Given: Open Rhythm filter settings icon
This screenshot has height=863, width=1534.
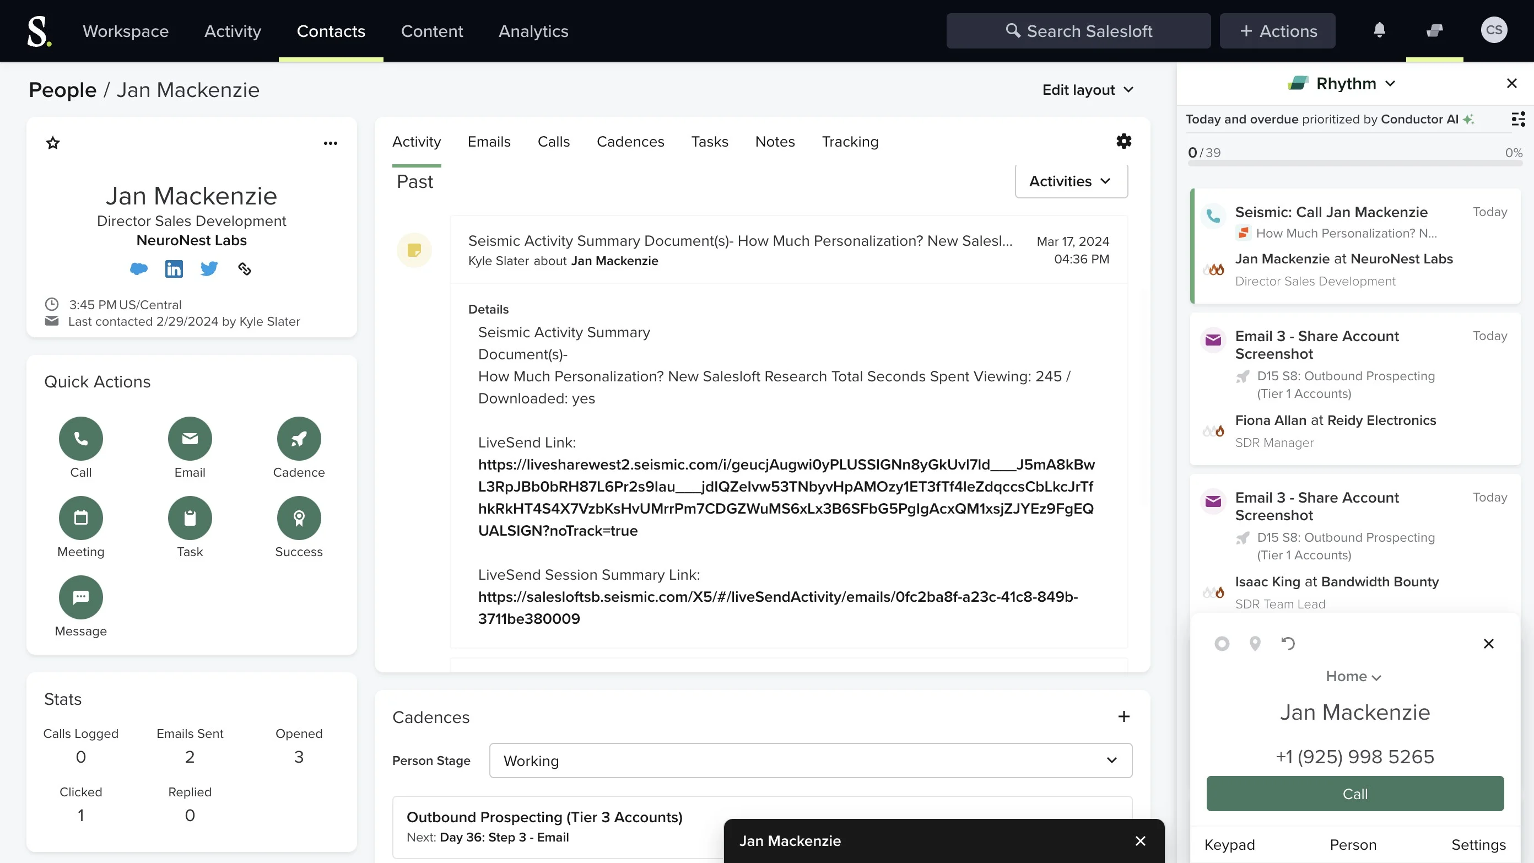Looking at the screenshot, I should pyautogui.click(x=1518, y=119).
